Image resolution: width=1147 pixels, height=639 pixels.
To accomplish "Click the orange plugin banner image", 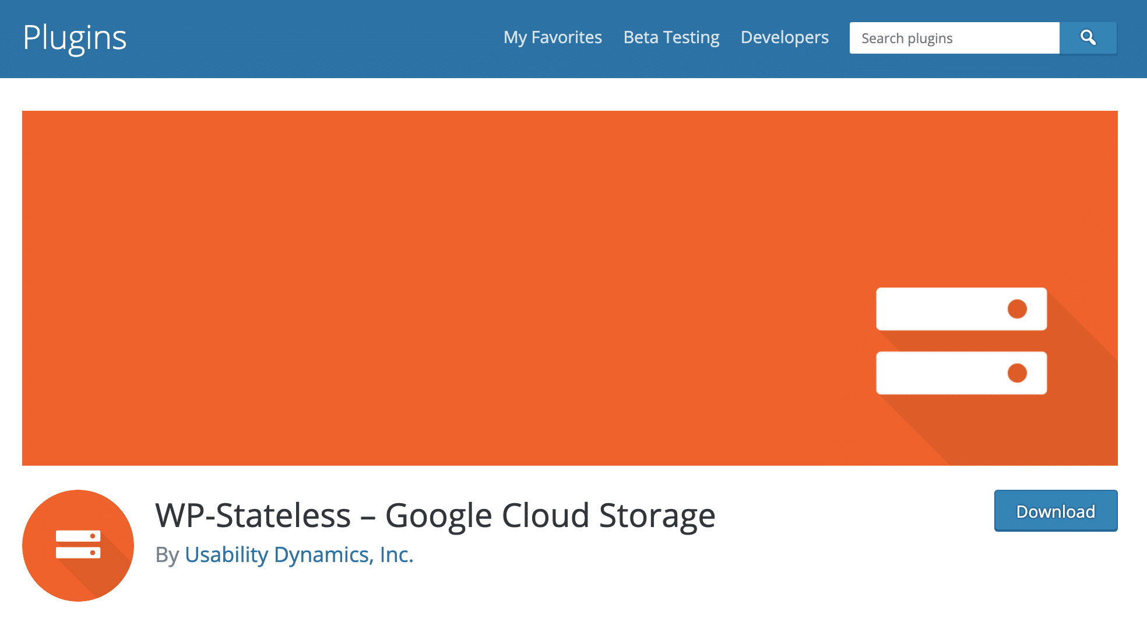I will point(570,288).
